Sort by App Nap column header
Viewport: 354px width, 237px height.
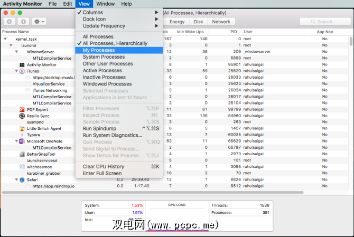(x=325, y=32)
